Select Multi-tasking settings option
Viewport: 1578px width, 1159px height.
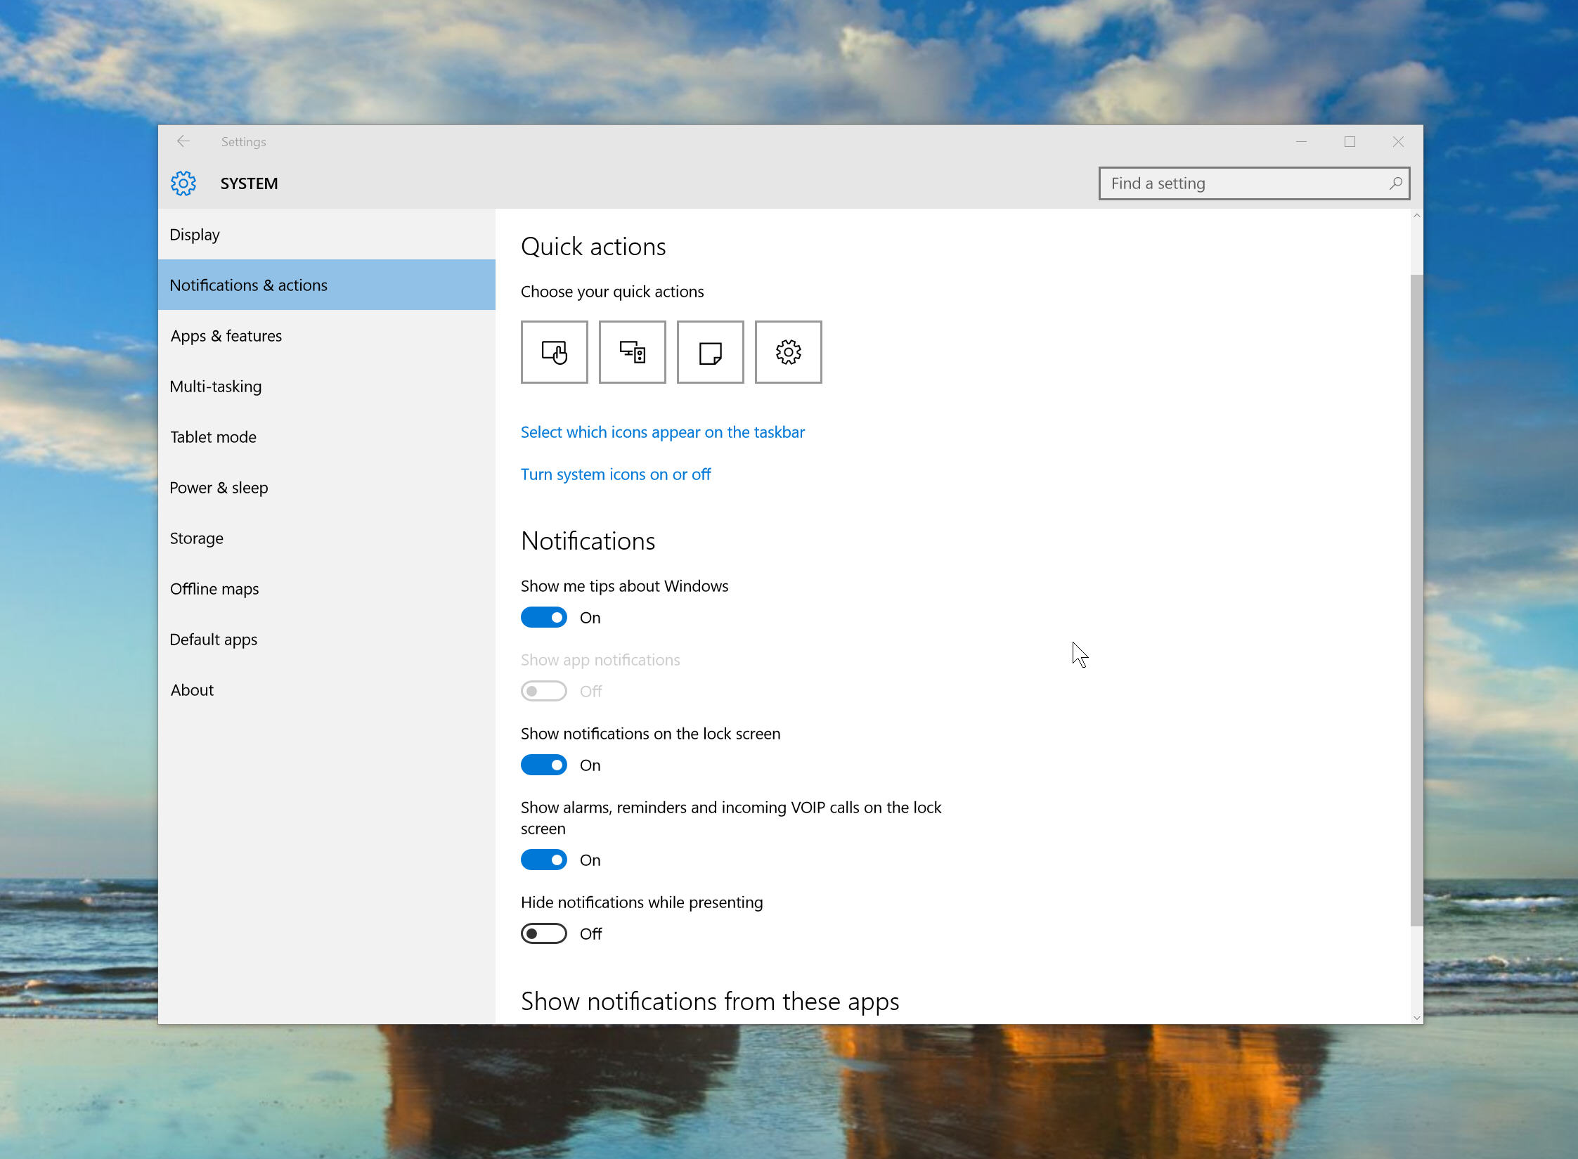(216, 387)
